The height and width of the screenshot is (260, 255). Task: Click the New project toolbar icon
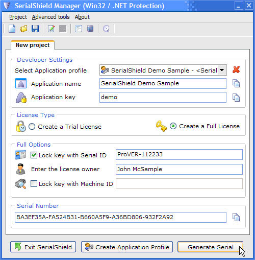point(12,29)
